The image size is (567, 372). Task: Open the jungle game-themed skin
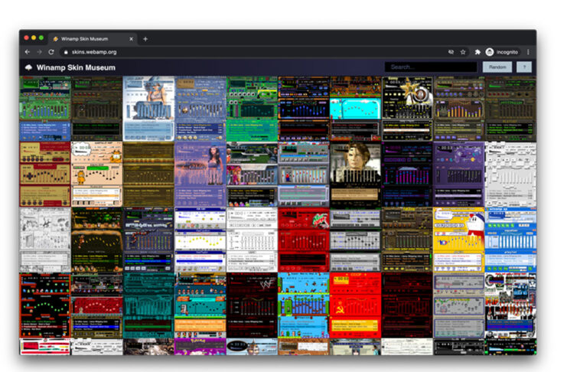pyautogui.click(x=96, y=240)
